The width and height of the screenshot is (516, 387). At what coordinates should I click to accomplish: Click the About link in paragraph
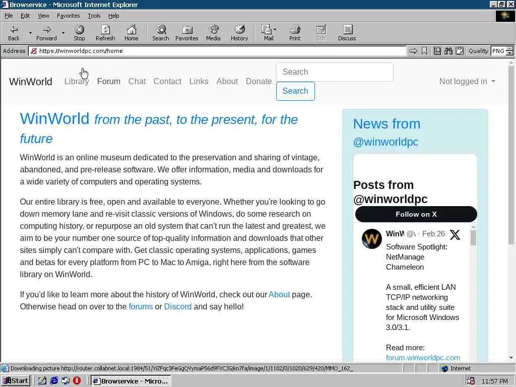click(x=279, y=294)
